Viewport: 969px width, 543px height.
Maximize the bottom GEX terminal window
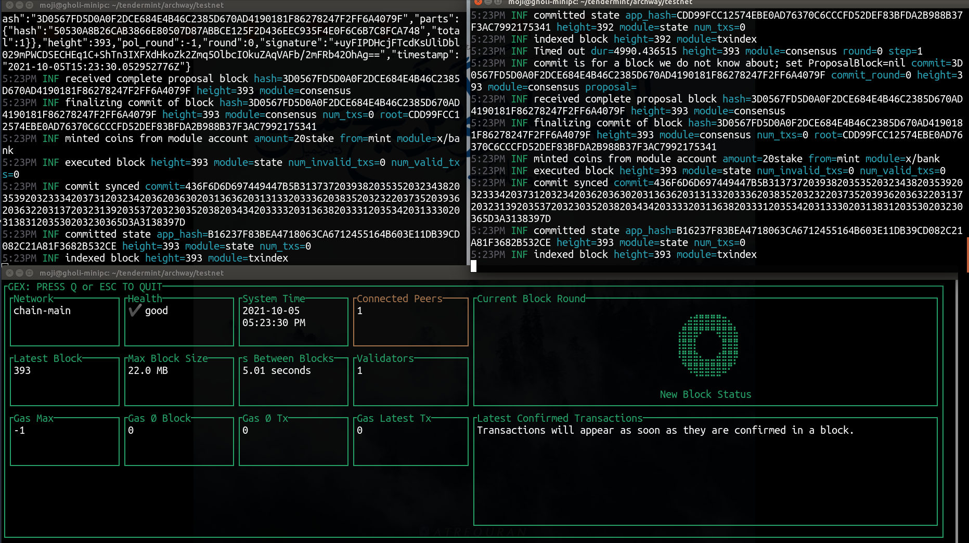30,273
